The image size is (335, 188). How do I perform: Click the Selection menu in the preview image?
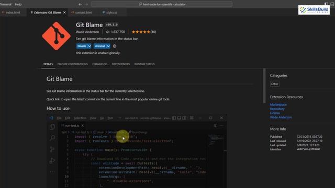80,118
